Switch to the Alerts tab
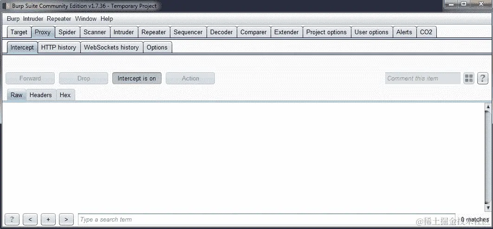Screen dimensions: 493x229 click(404, 32)
